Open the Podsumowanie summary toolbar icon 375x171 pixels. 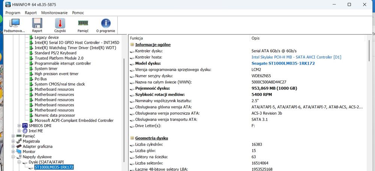[14, 23]
